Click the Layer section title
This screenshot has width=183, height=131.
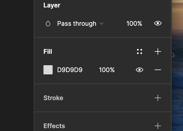tap(52, 5)
